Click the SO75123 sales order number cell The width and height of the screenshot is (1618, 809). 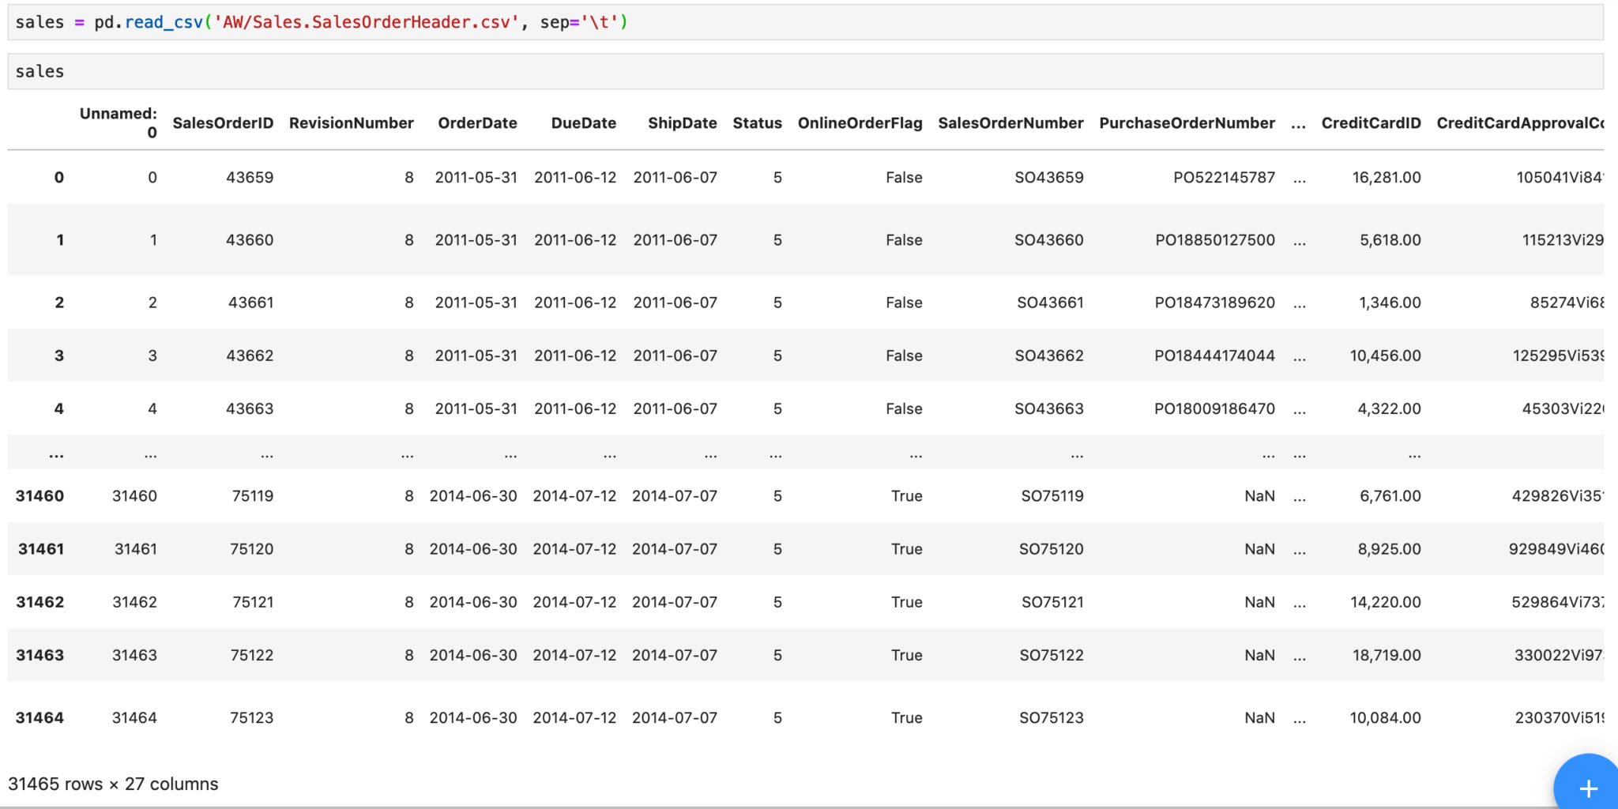[x=1051, y=718]
